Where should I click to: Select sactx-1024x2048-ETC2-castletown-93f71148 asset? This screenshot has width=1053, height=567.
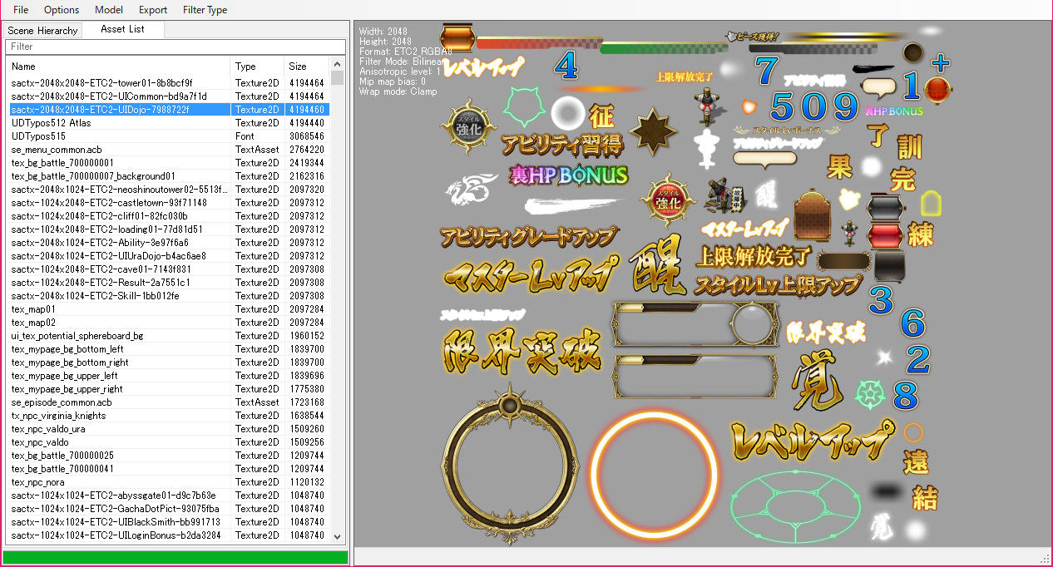pyautogui.click(x=169, y=203)
